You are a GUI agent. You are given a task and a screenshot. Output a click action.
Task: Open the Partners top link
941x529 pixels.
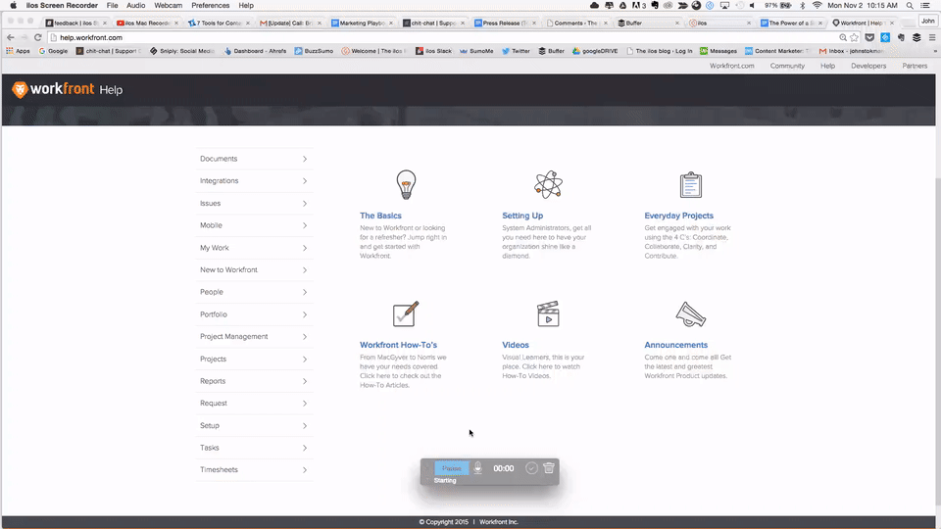coord(915,66)
